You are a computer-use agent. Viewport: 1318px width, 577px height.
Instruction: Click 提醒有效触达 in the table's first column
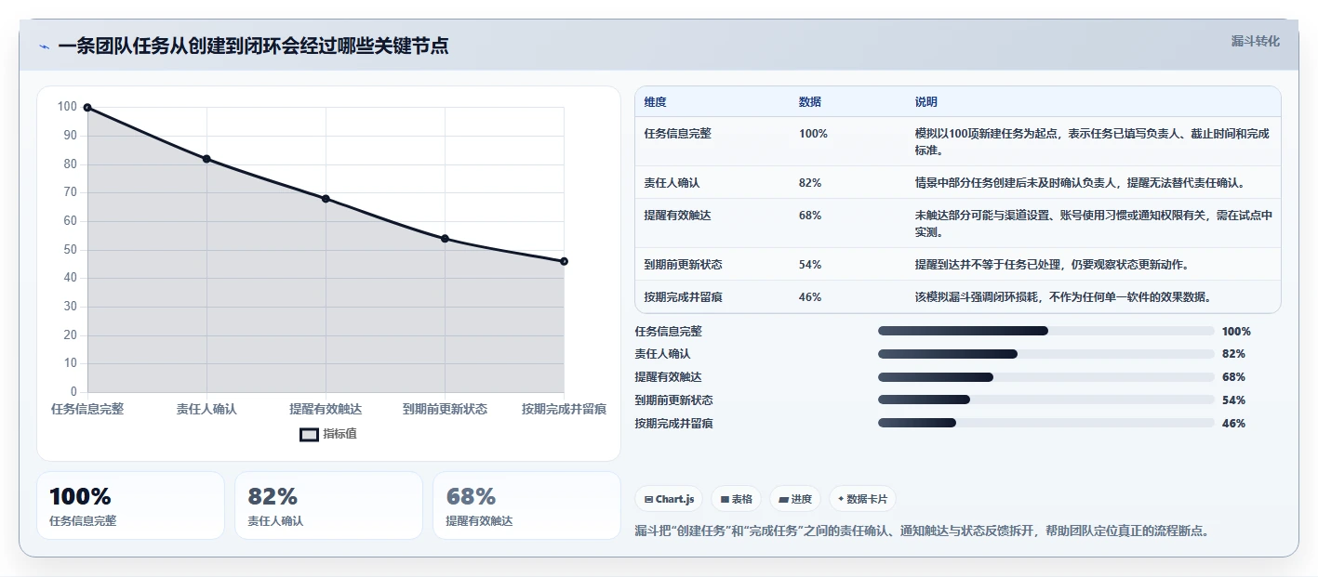[x=677, y=216]
